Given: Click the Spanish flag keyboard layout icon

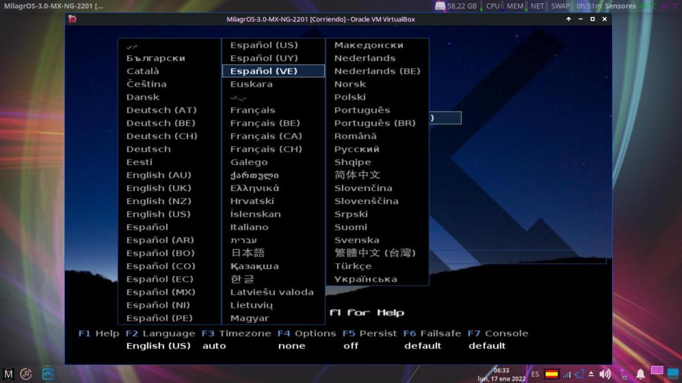Looking at the screenshot, I should 551,374.
